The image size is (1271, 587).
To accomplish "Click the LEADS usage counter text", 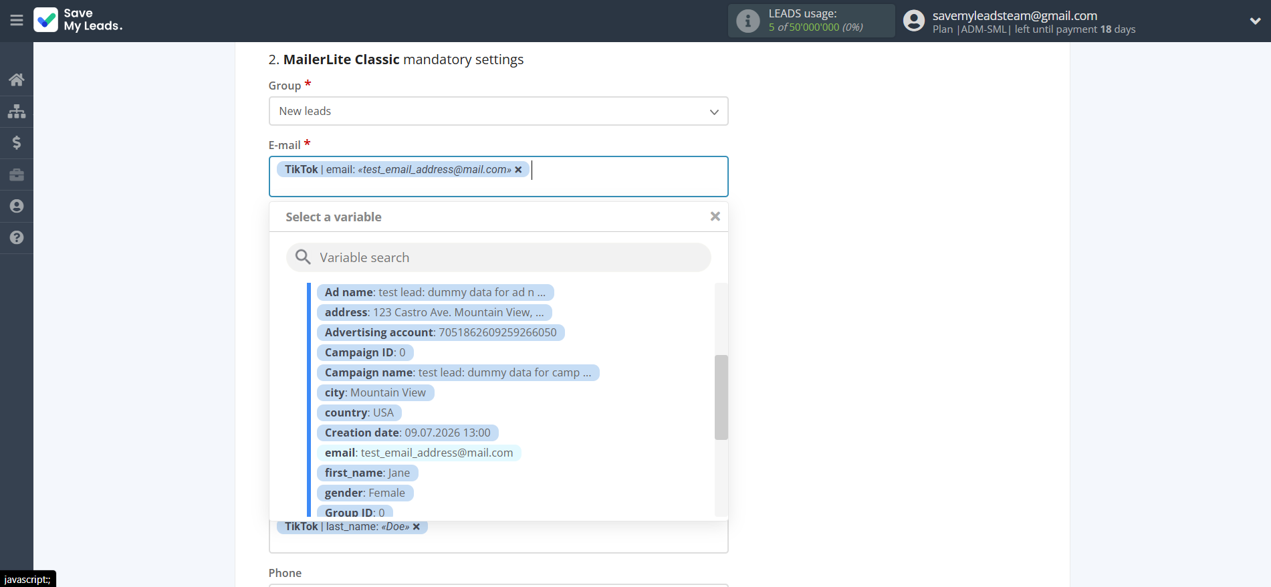I will coord(816,27).
